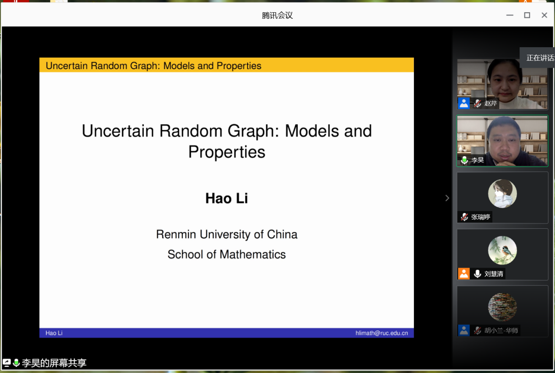
Task: Maximize the 腾讯会议 meeting window
Action: (x=527, y=15)
